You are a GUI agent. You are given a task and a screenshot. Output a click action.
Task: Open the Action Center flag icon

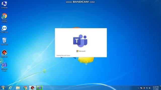[141, 88]
